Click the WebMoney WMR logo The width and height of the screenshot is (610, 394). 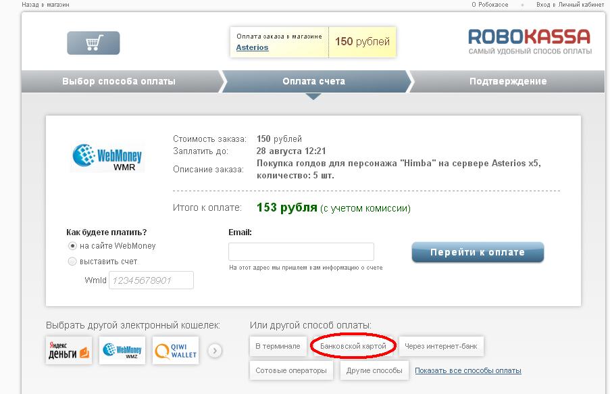(107, 157)
